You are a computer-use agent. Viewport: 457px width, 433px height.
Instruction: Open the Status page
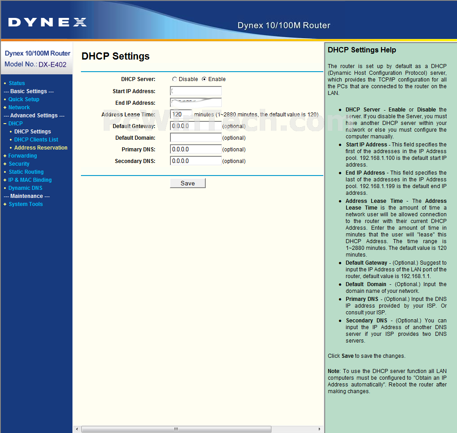[x=17, y=83]
